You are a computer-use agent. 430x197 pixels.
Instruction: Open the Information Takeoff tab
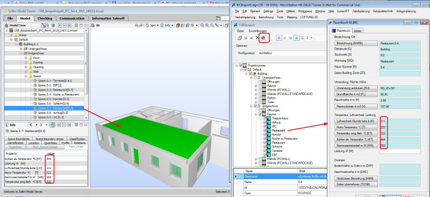pyautogui.click(x=108, y=18)
